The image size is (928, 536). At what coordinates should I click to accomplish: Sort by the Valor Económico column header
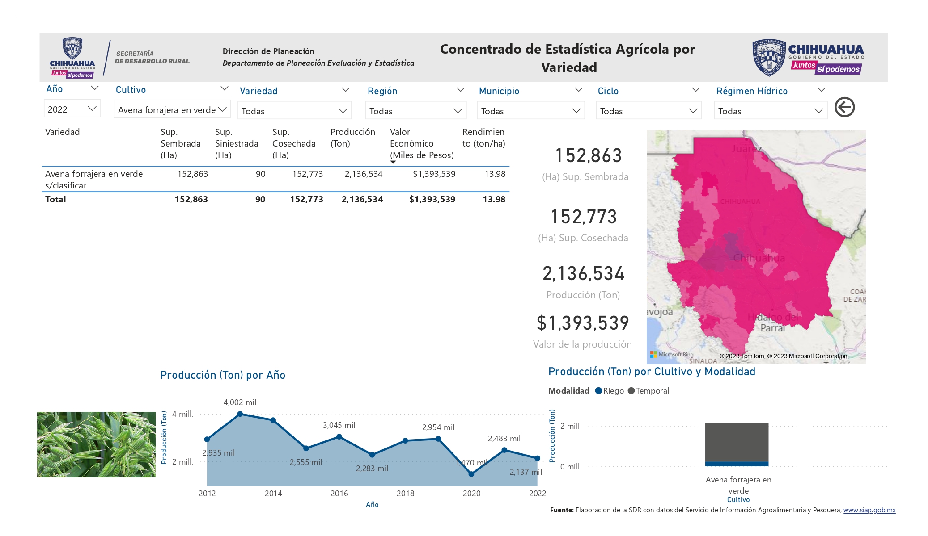click(x=422, y=143)
